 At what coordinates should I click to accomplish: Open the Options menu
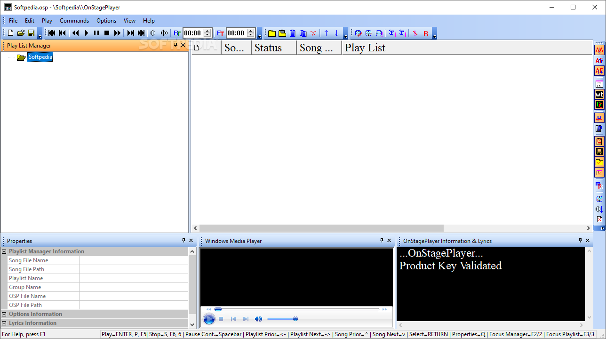pyautogui.click(x=106, y=21)
